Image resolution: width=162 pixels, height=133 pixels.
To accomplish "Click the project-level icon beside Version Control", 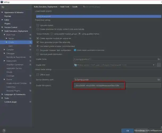I will tap(31, 27).
